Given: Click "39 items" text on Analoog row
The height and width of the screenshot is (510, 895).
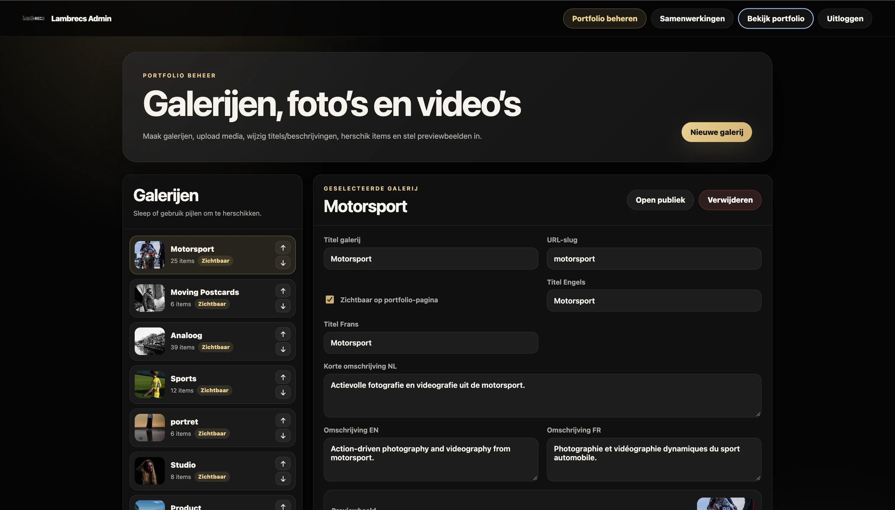Looking at the screenshot, I should tap(182, 347).
